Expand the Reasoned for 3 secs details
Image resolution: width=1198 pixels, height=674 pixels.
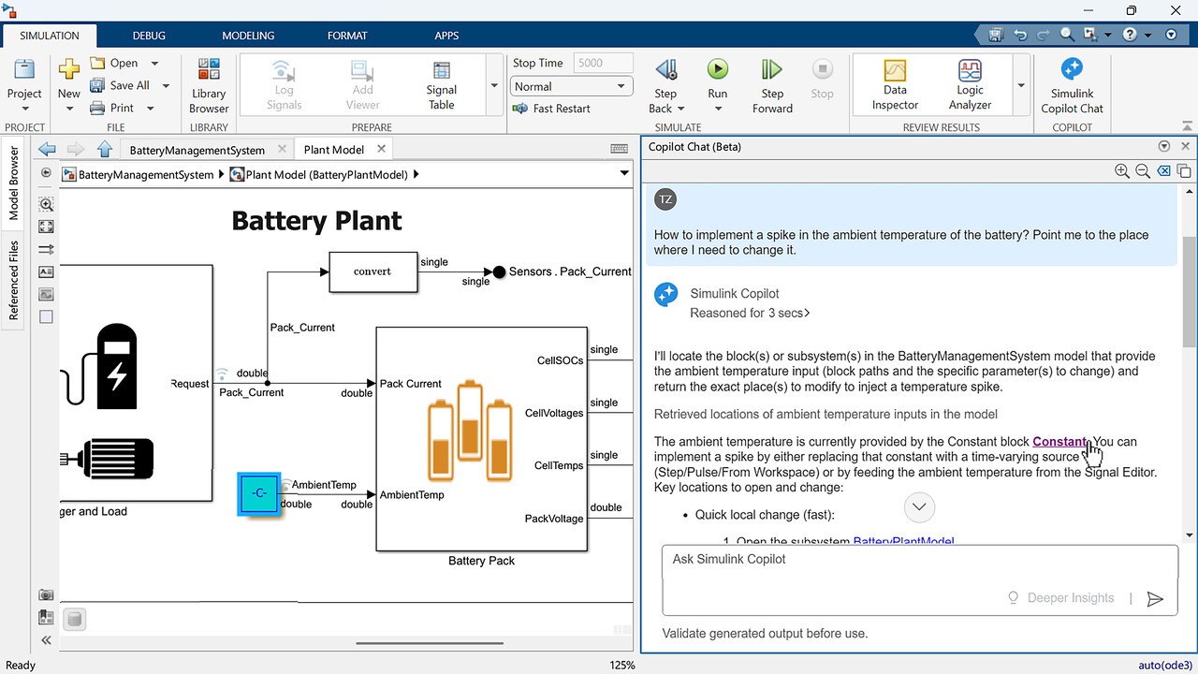coord(750,313)
